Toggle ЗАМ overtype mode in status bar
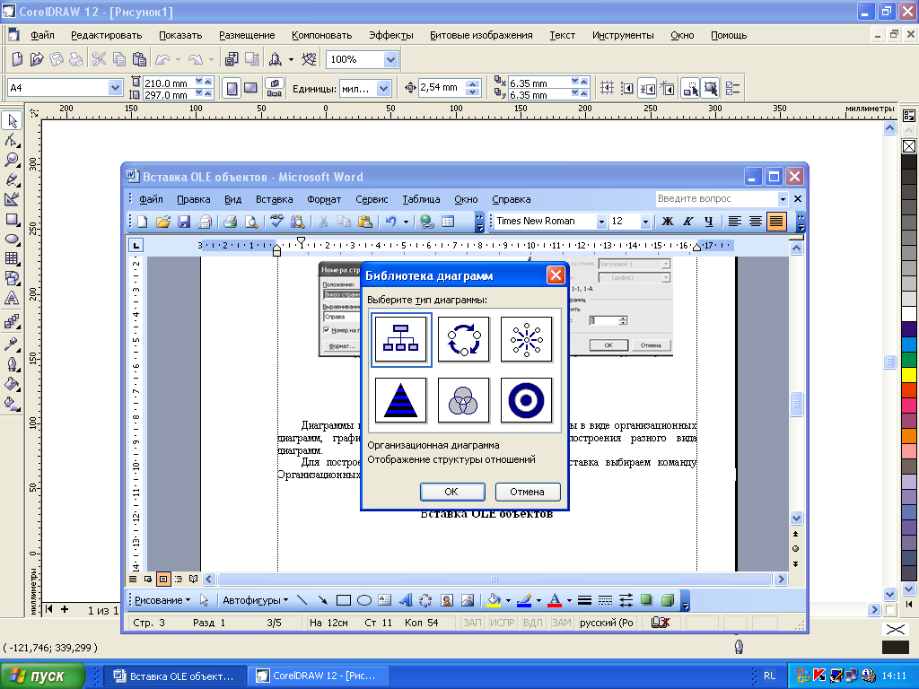This screenshot has width=919, height=689. coord(562,623)
